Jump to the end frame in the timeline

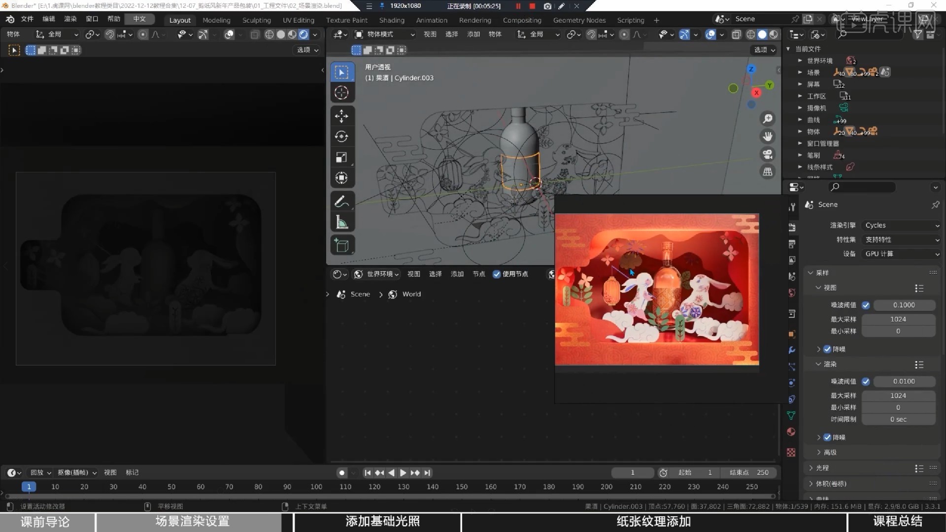click(427, 473)
